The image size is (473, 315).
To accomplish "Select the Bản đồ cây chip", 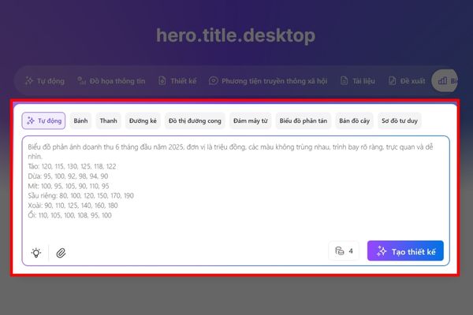I will point(355,120).
